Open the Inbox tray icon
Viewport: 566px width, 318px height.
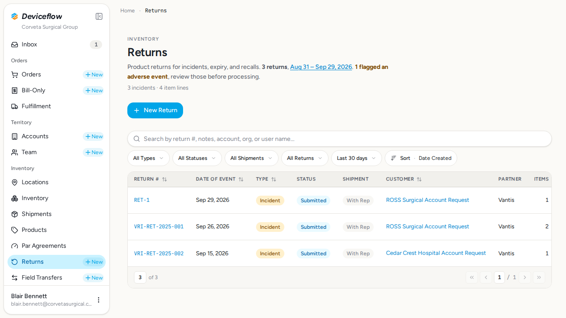point(15,45)
